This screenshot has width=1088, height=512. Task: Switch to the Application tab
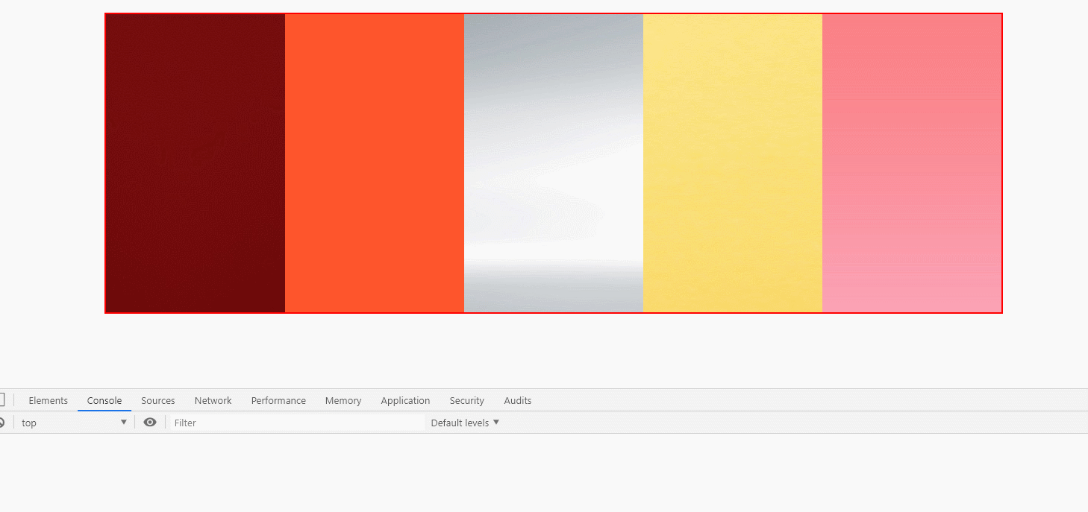tap(405, 400)
